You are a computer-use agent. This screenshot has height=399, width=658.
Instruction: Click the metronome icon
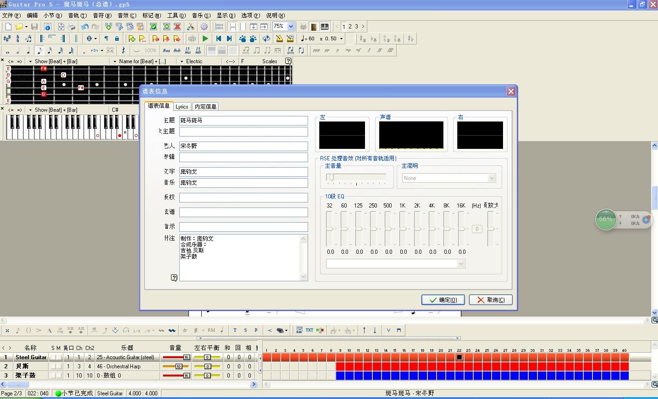click(280, 38)
